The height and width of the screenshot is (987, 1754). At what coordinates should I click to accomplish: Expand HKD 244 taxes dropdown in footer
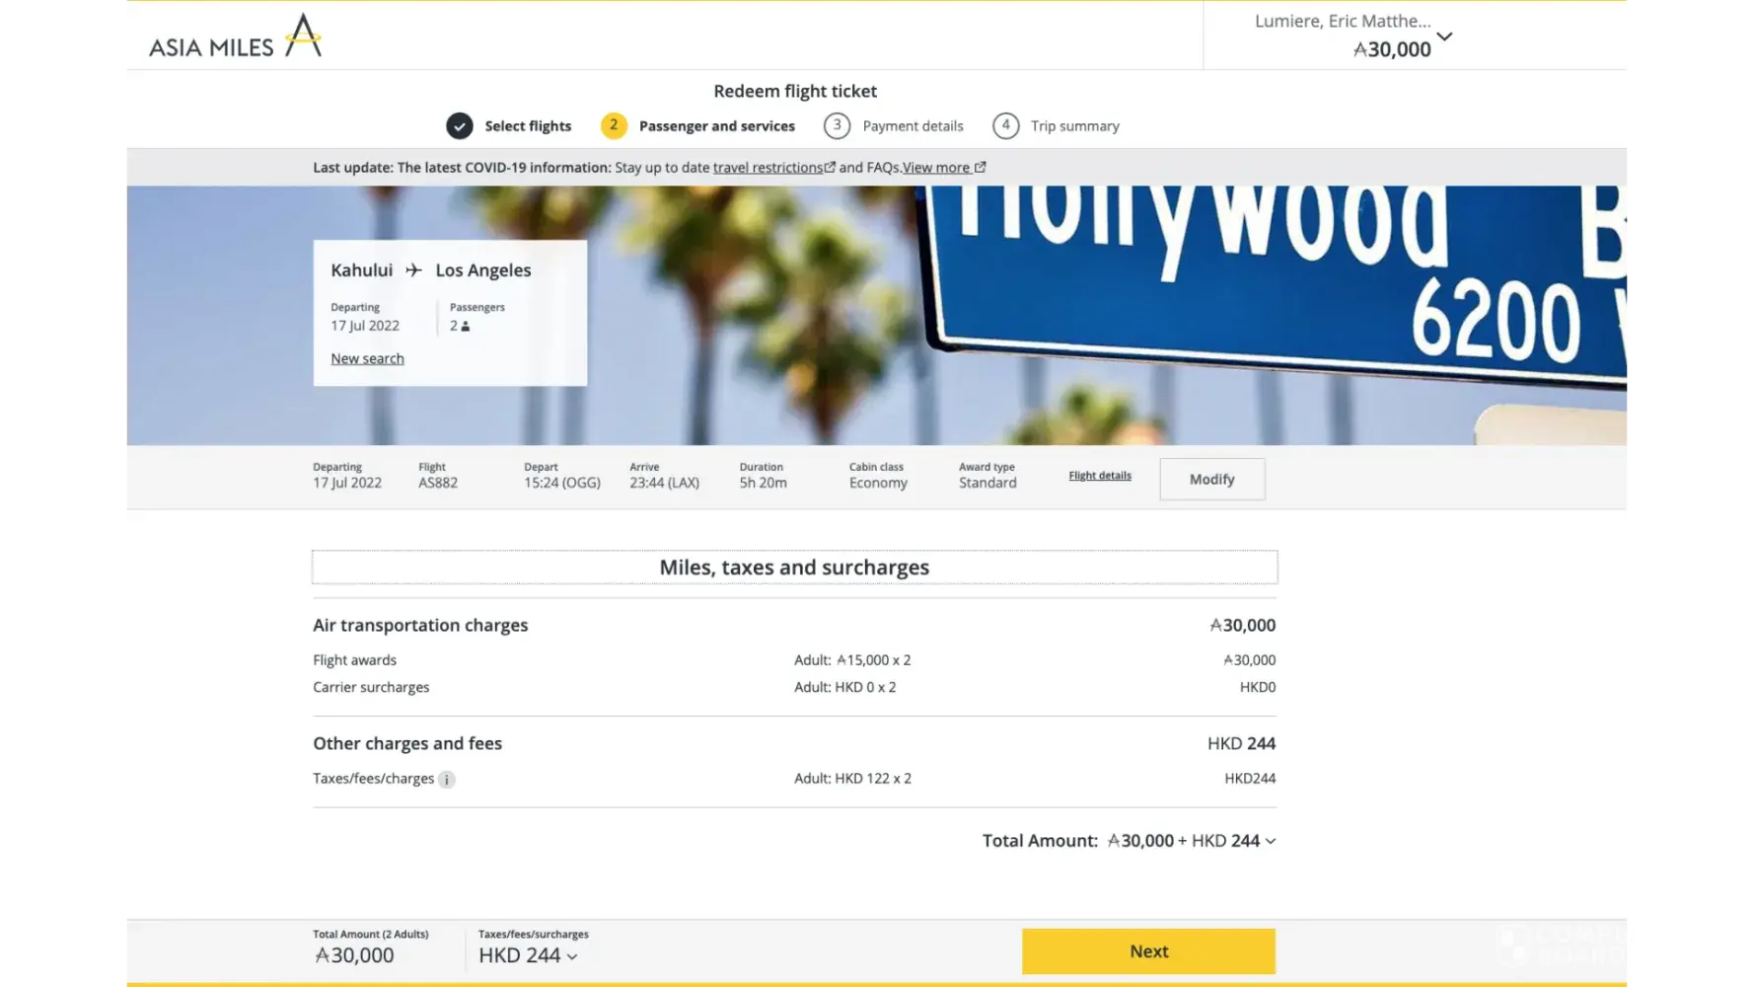click(572, 956)
